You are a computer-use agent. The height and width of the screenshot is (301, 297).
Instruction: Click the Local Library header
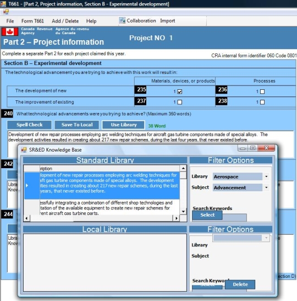pyautogui.click(x=105, y=229)
